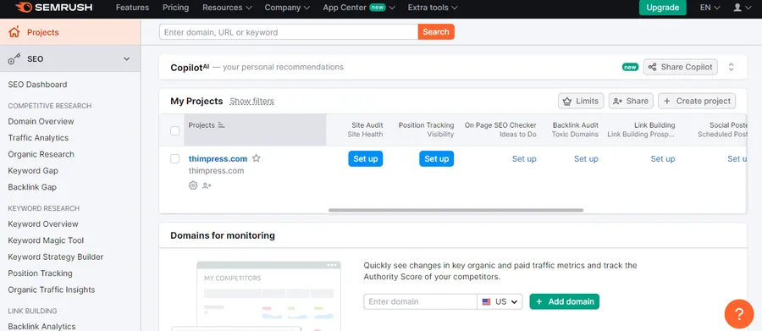Open the App Center dropdown menu

click(359, 8)
